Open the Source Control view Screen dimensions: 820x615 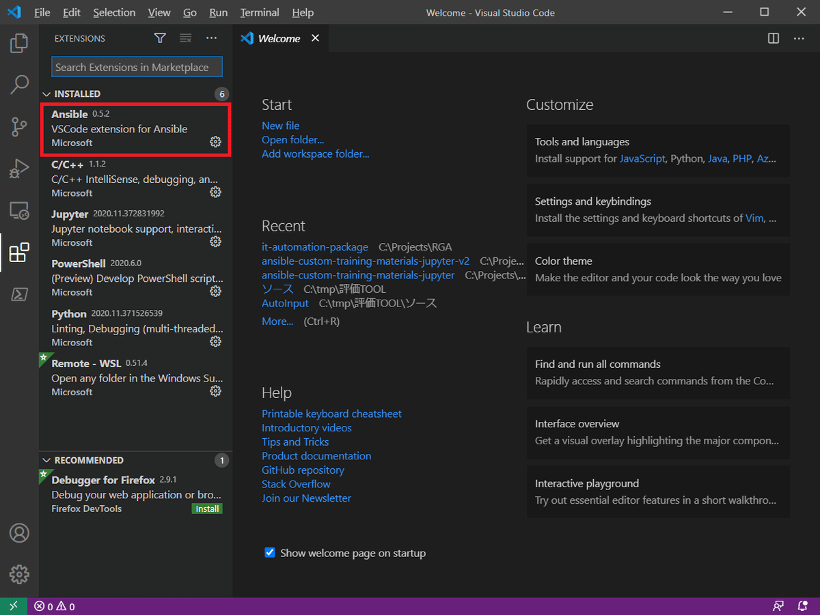pyautogui.click(x=19, y=126)
